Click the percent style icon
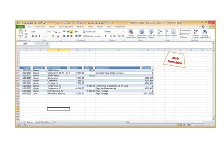The height and width of the screenshot is (168, 224). coord(111,36)
